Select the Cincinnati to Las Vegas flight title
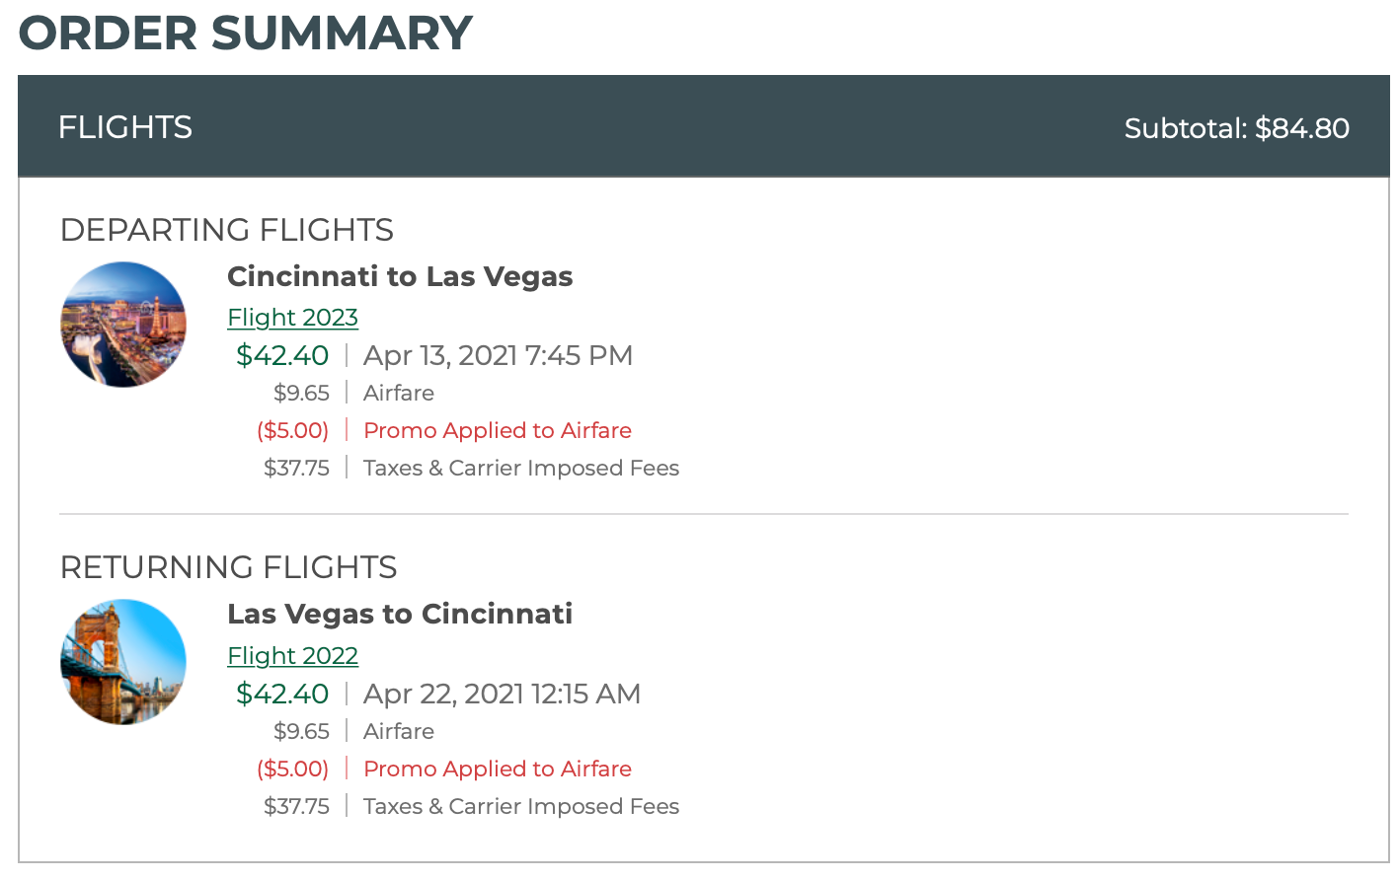 pyautogui.click(x=400, y=276)
